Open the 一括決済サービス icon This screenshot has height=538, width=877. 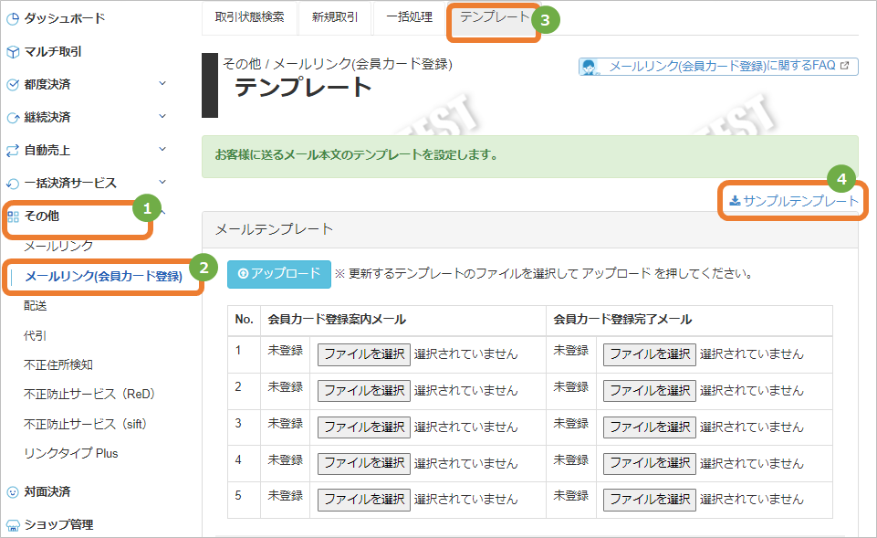pos(13,182)
